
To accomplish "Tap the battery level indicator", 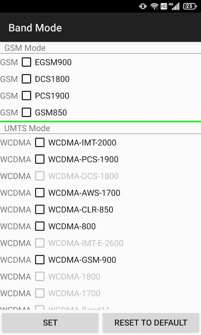I will tap(190, 6).
